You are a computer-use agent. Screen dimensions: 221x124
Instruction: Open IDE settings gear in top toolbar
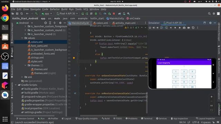[x=214, y=14]
